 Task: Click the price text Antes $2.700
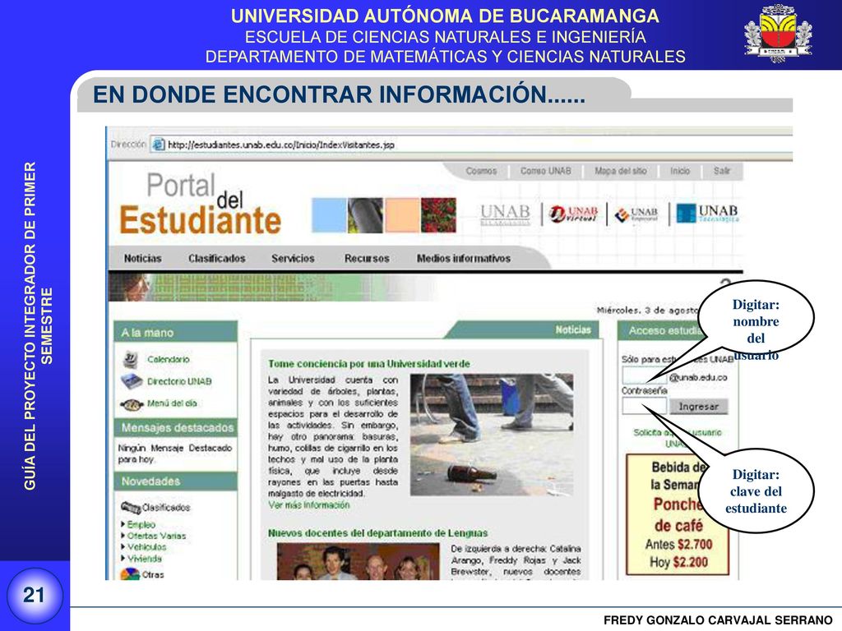pyautogui.click(x=678, y=545)
